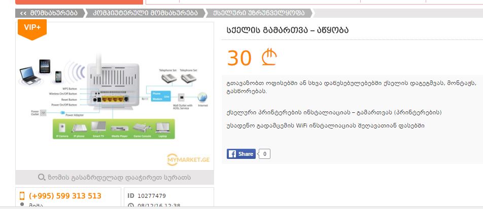Image resolution: width=483 pixels, height=209 pixels.
Task: Click the clock icon next to date
Action: (131, 205)
